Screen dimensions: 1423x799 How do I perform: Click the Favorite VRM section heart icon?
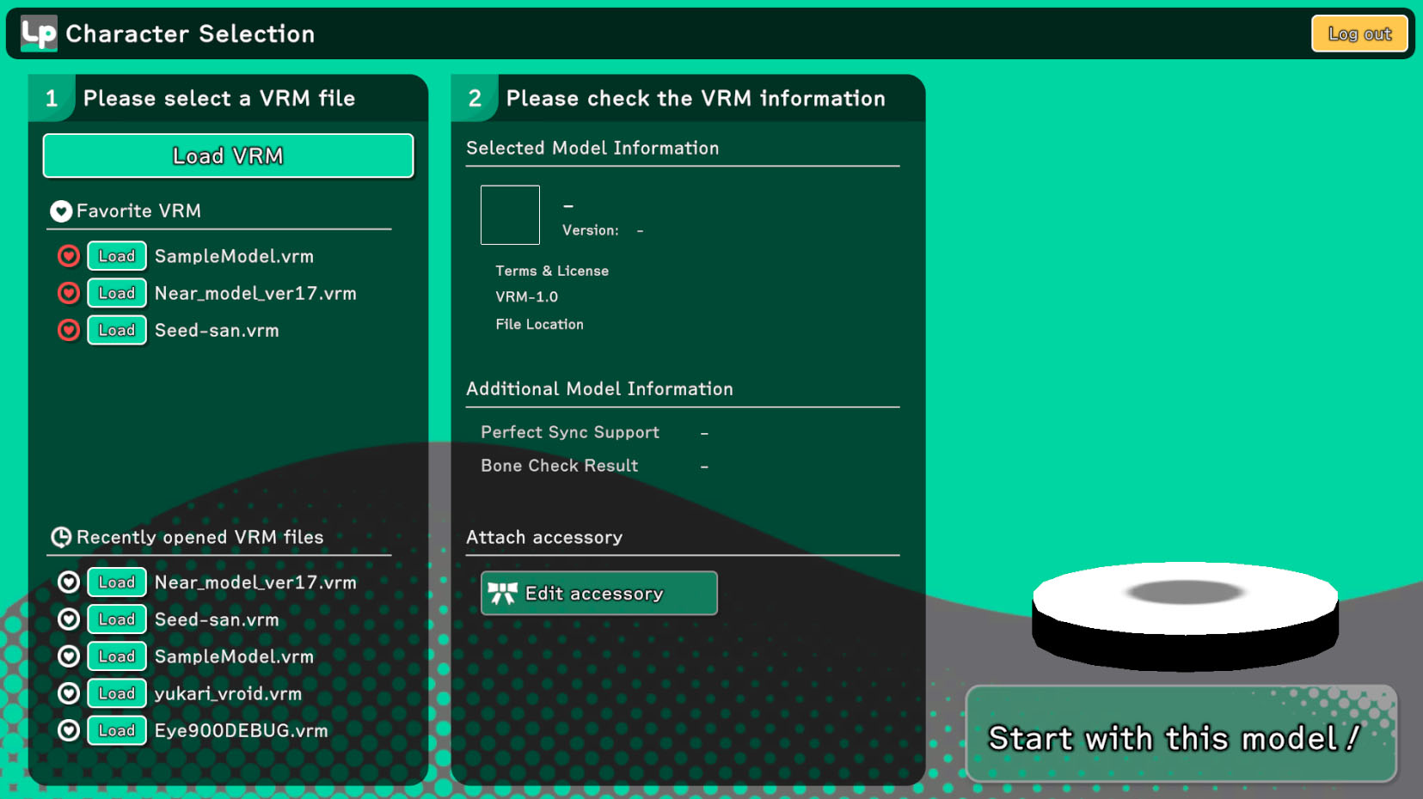[x=61, y=211]
